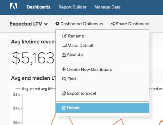
Task: Click the Avg and median LTV chart title
Action: tap(33, 78)
